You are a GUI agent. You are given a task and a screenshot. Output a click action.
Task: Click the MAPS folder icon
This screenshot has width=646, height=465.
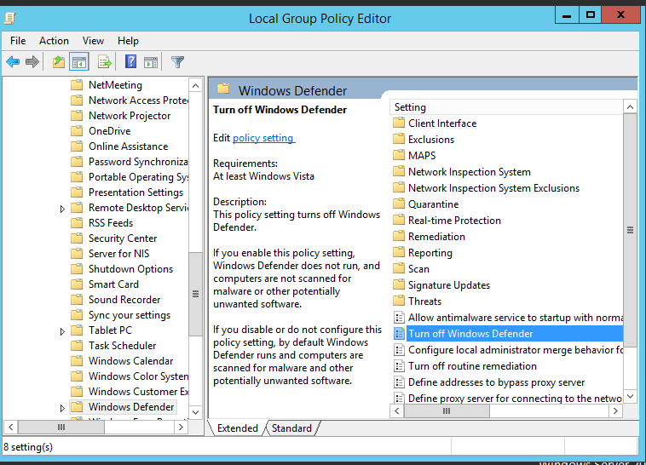(399, 155)
